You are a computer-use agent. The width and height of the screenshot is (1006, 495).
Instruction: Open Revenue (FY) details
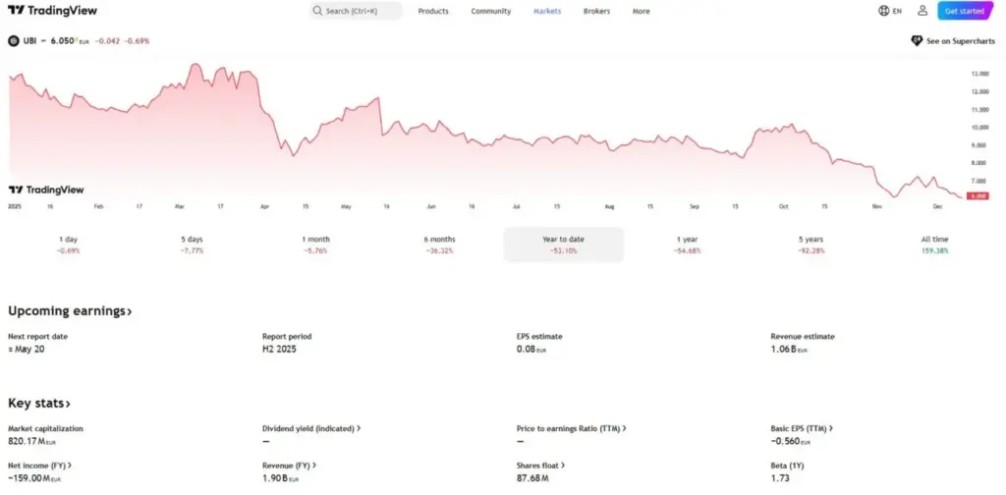point(290,466)
